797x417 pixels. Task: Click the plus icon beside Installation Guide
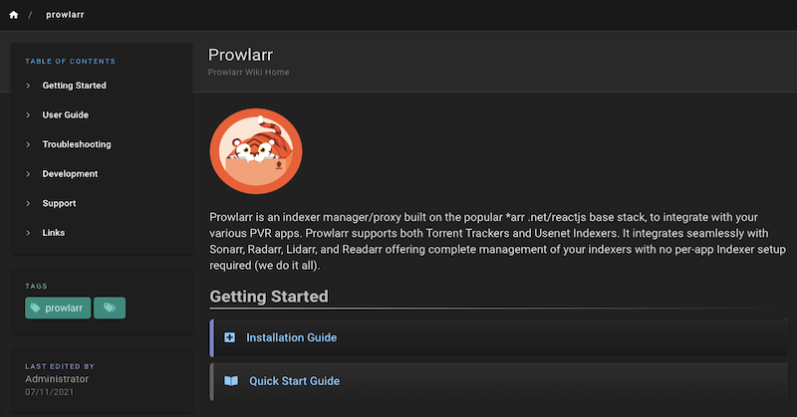click(x=230, y=337)
